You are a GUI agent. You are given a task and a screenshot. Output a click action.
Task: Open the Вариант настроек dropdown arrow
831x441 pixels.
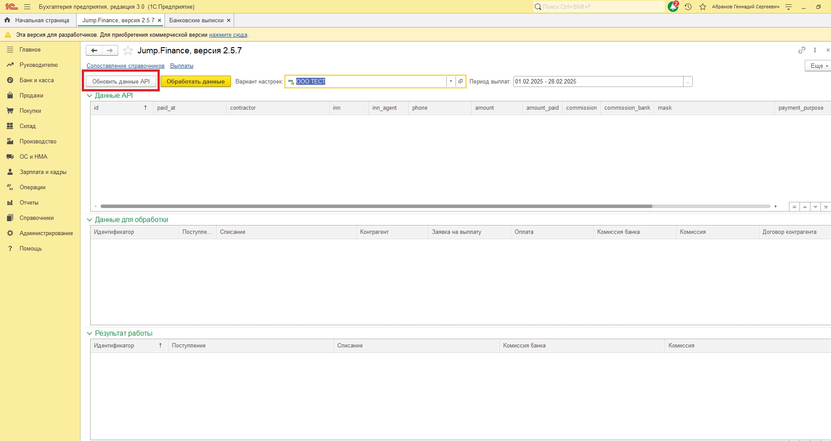[451, 81]
